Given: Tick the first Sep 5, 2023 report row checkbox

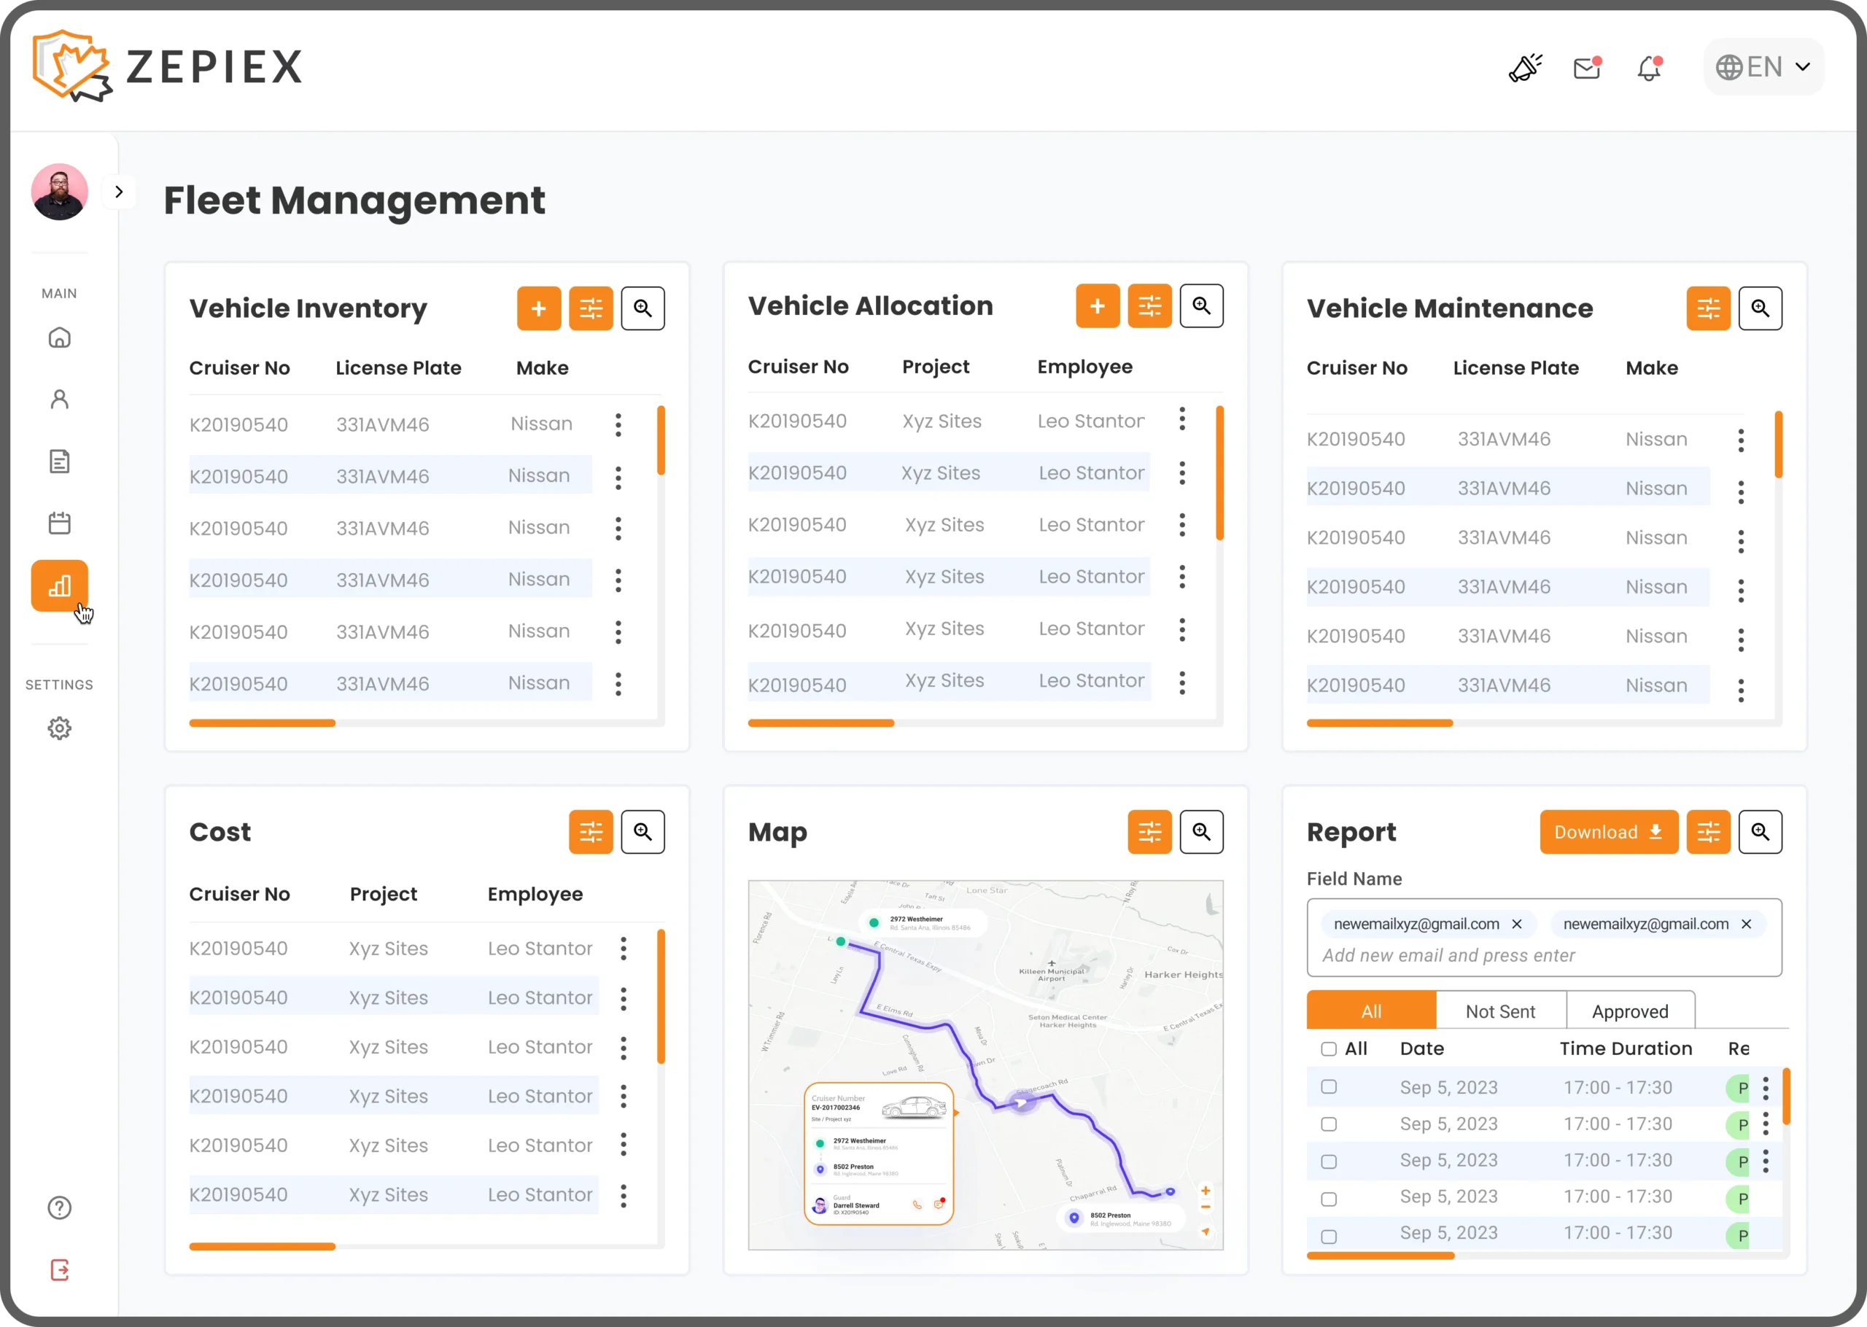Looking at the screenshot, I should pyautogui.click(x=1329, y=1087).
